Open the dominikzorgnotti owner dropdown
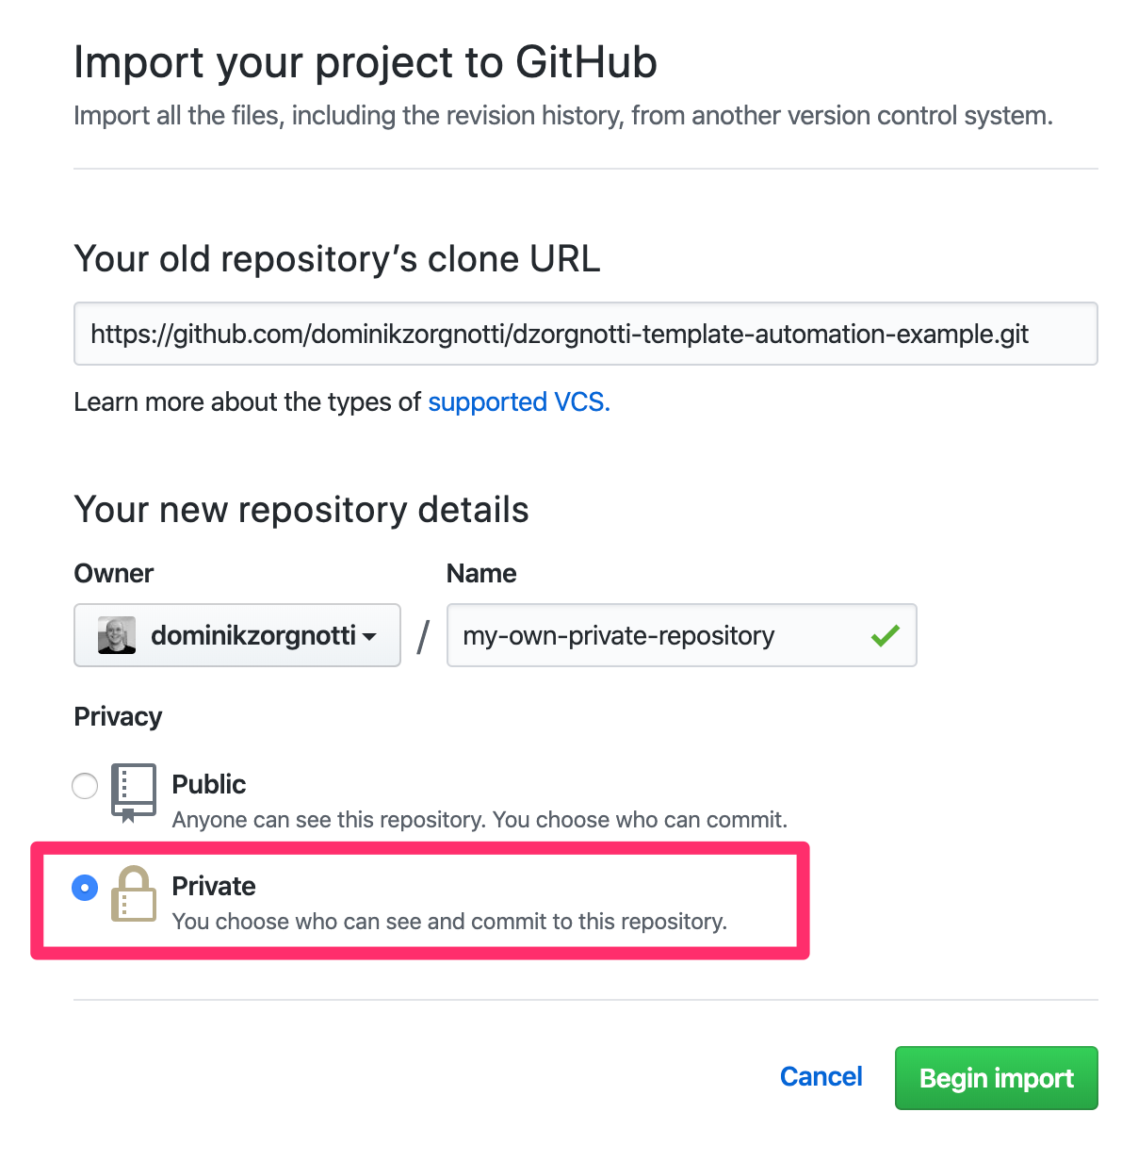1138x1161 pixels. [x=236, y=635]
